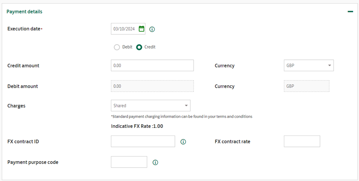Click the disabled Debit Currency GBP field
This screenshot has width=359, height=181.
[x=307, y=86]
